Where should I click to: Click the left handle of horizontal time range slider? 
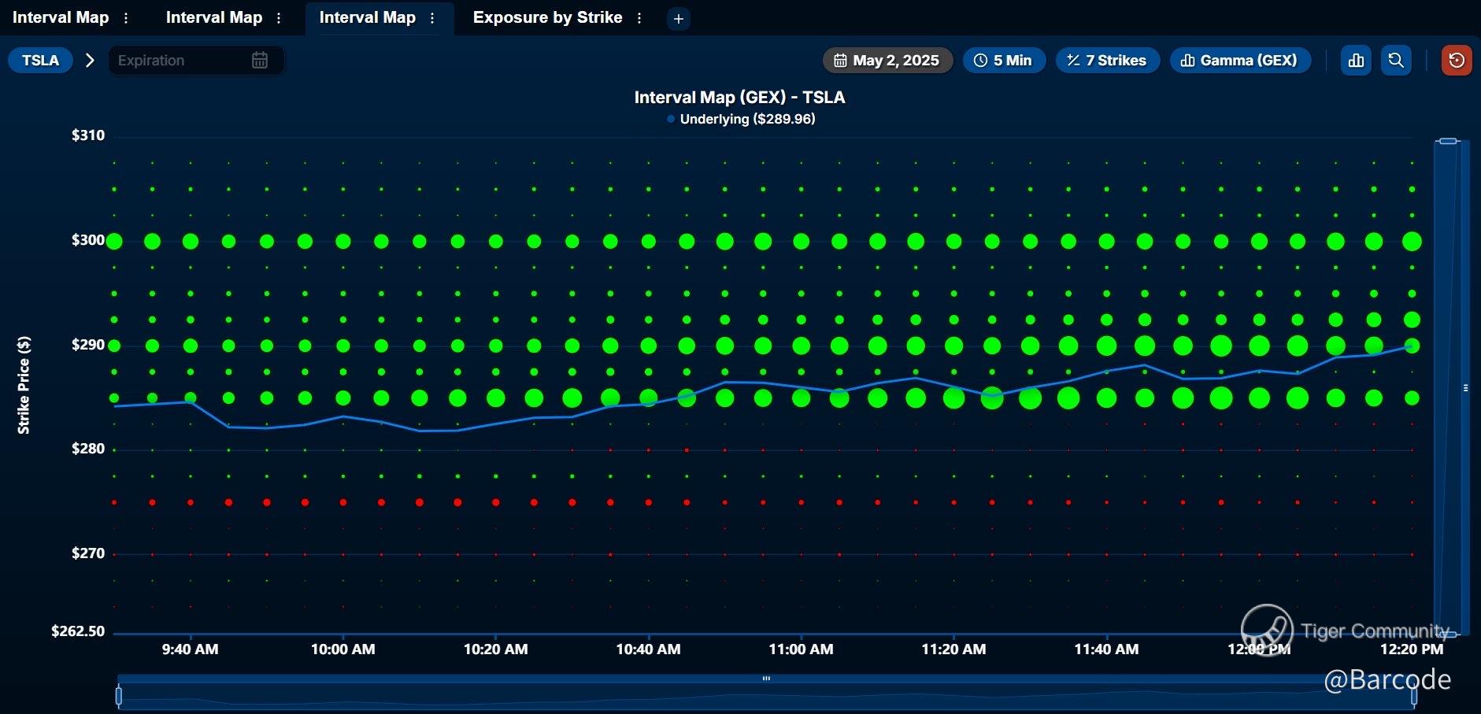pos(119,696)
